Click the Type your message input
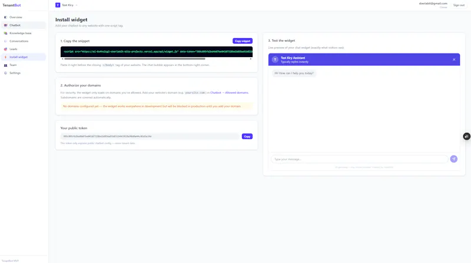This screenshot has height=263, width=471. (359, 159)
